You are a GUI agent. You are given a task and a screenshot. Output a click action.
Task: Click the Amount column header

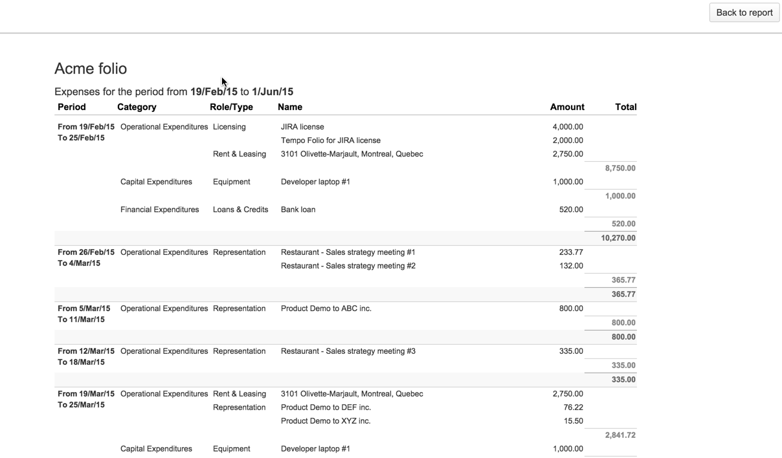(x=567, y=107)
